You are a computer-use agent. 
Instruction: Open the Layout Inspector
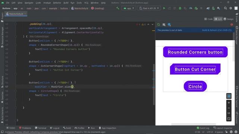click(223, 128)
